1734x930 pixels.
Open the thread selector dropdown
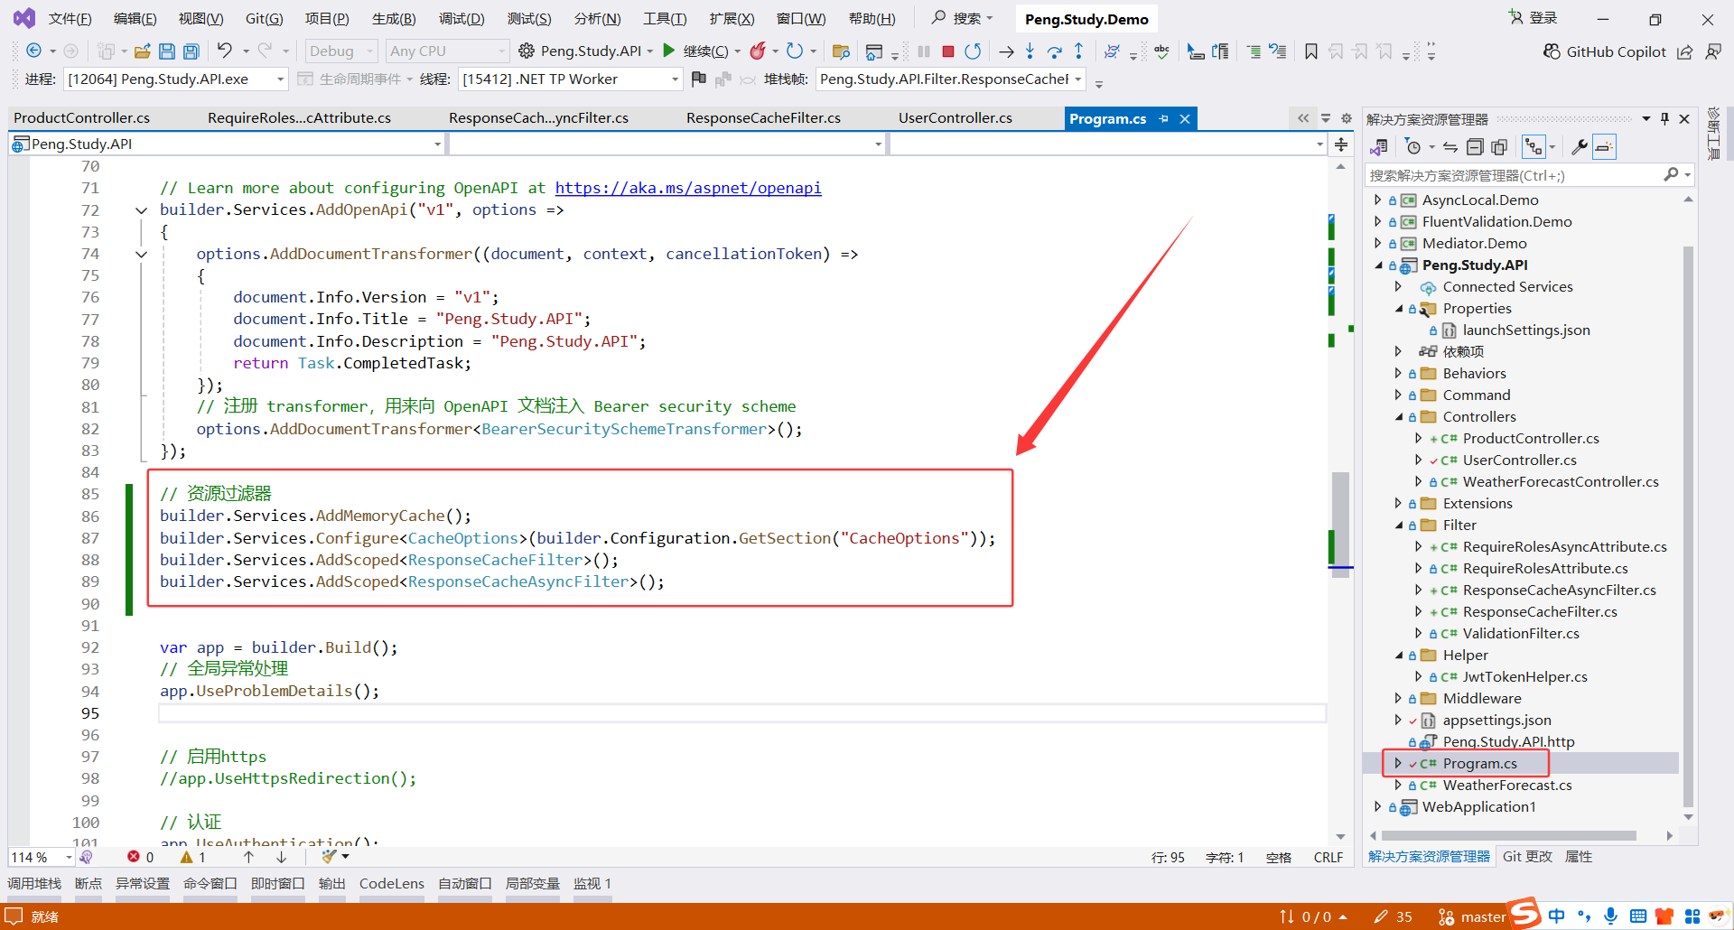(x=570, y=79)
